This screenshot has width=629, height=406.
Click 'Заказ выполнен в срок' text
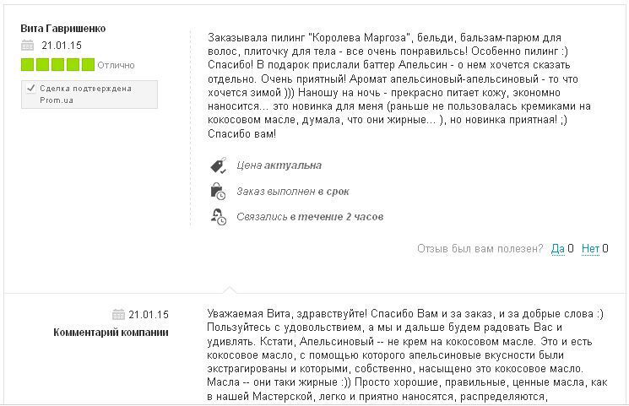point(293,192)
